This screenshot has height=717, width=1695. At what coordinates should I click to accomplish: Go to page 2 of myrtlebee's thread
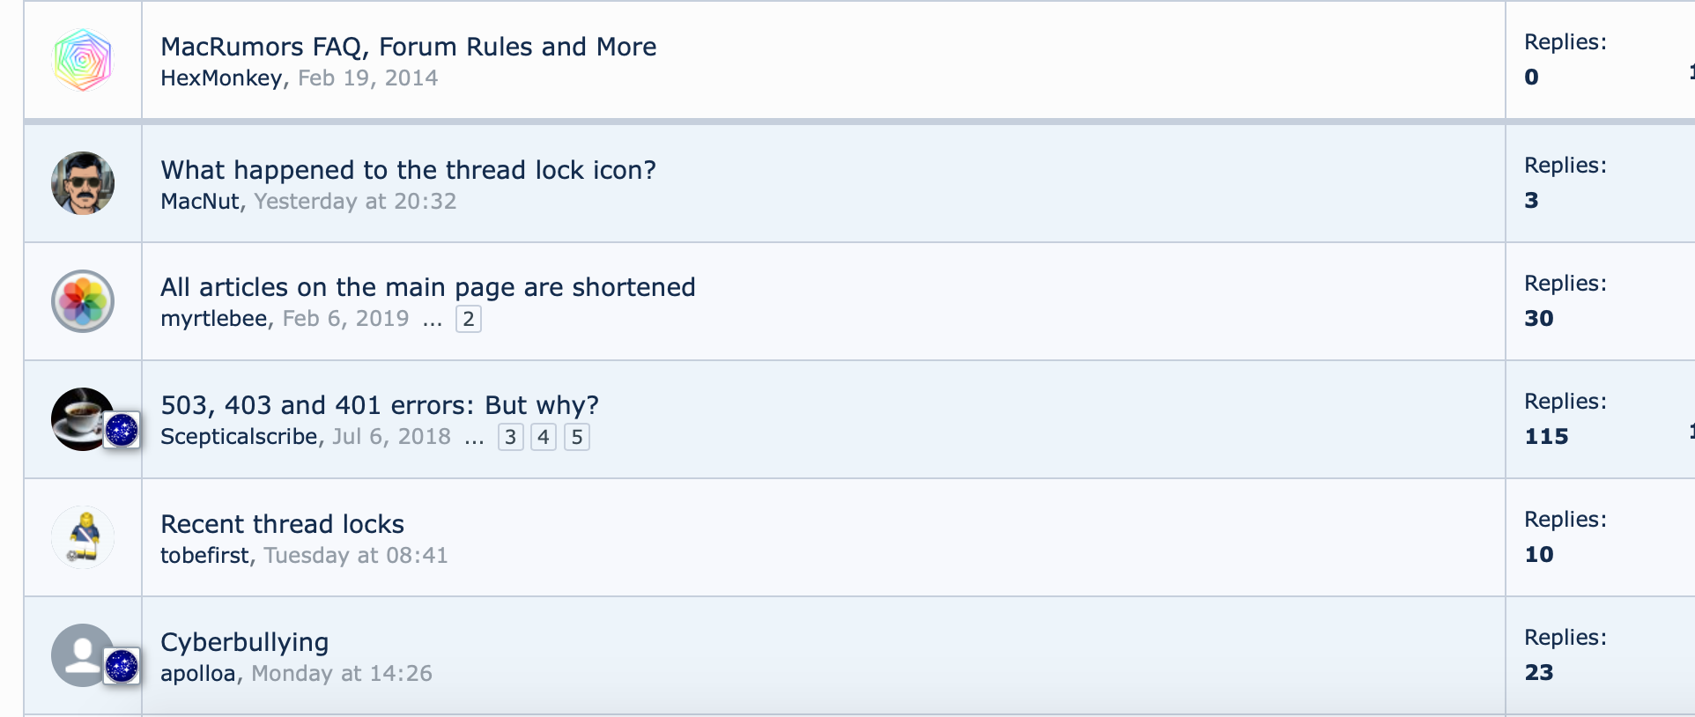tap(469, 319)
